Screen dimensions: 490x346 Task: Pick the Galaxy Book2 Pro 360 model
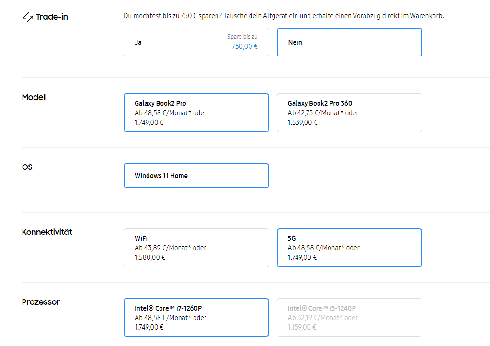tap(349, 112)
